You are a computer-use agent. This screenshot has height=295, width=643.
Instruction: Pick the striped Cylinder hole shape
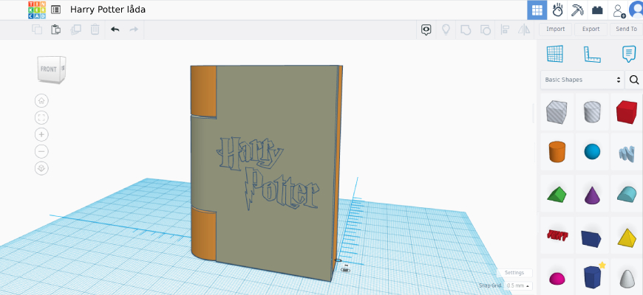592,112
